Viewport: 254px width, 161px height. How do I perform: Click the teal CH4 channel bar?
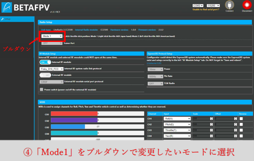click(x=74, y=133)
